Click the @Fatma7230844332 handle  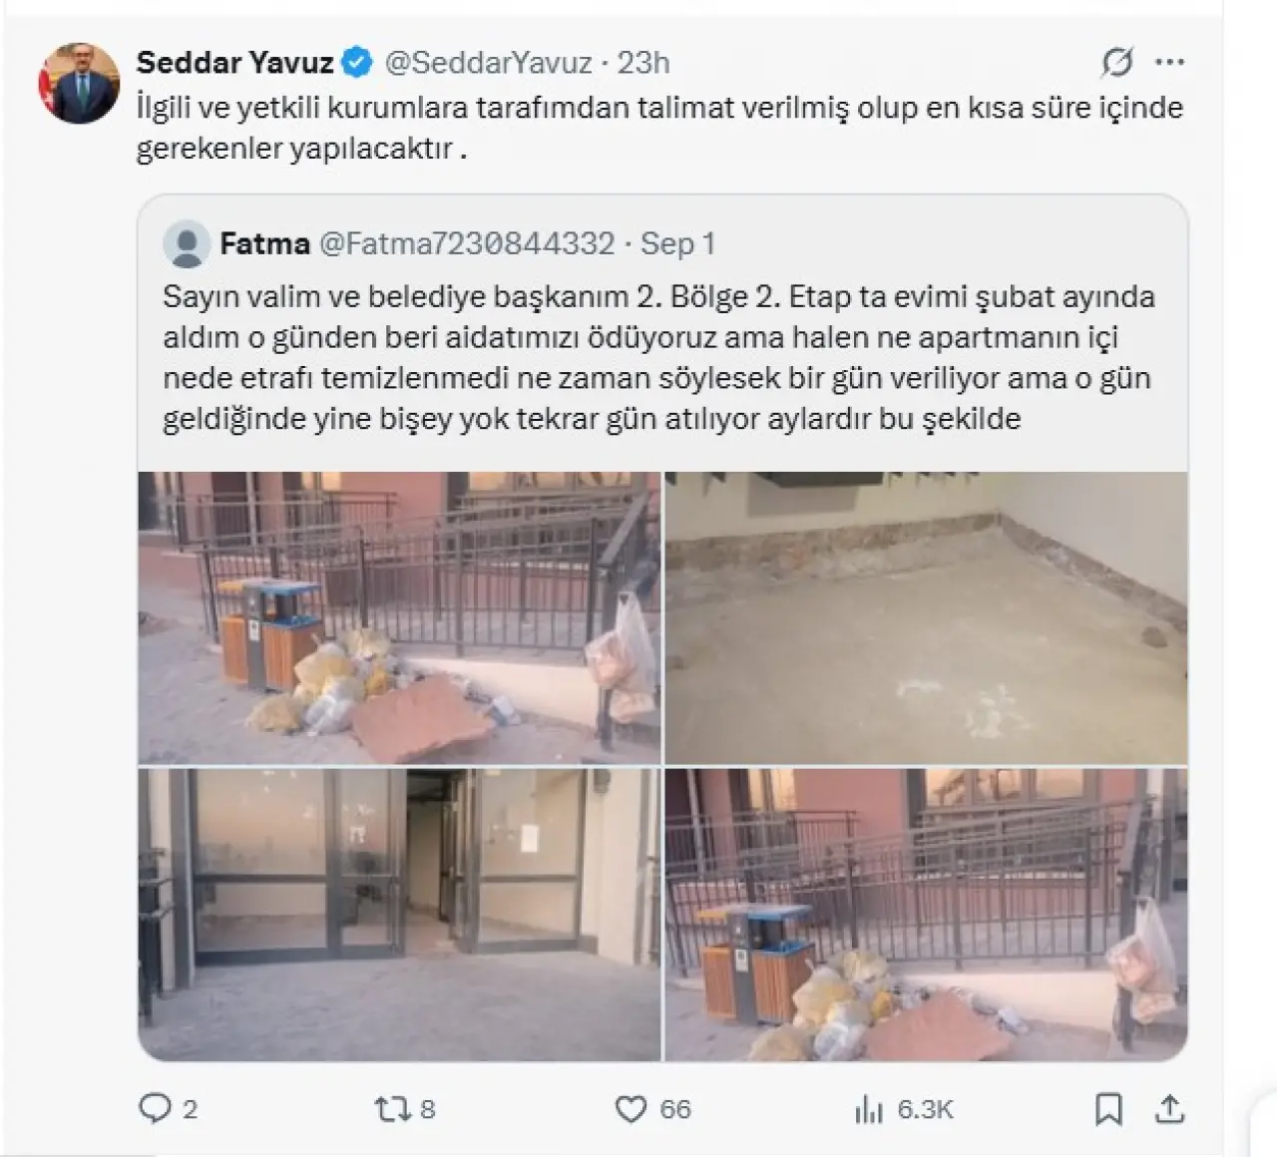pos(467,244)
